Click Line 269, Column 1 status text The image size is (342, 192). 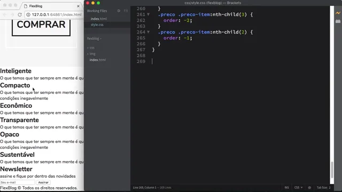click(145, 187)
